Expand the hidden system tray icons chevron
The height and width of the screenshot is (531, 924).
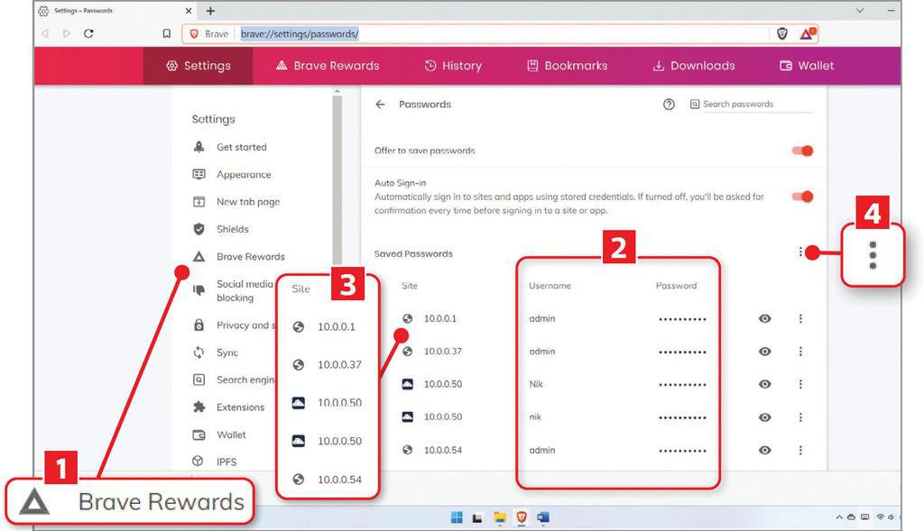click(838, 517)
